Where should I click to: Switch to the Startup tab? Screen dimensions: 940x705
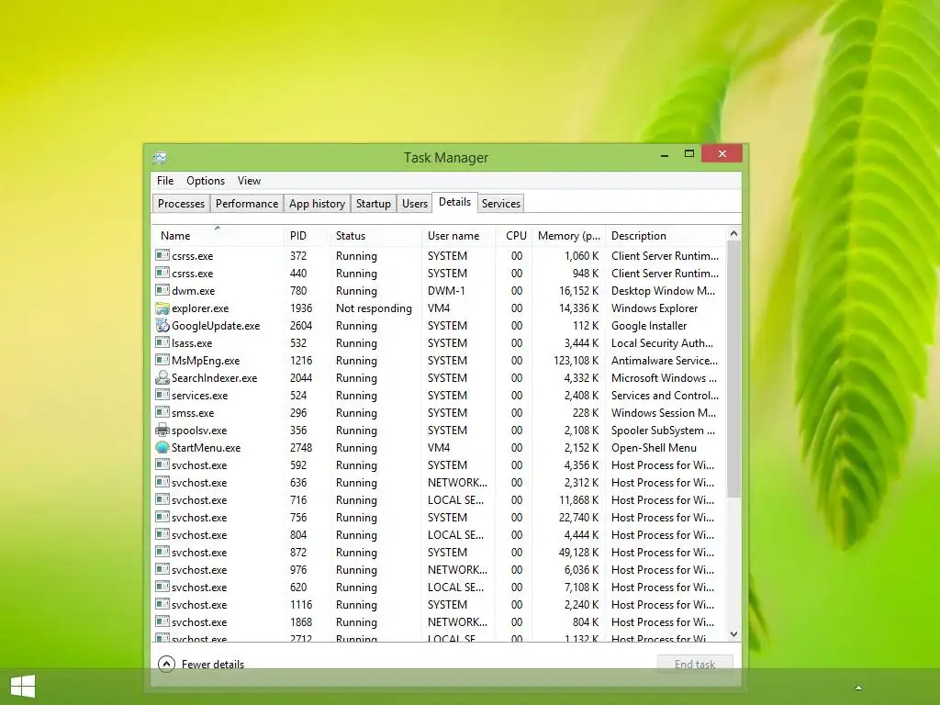click(x=374, y=203)
